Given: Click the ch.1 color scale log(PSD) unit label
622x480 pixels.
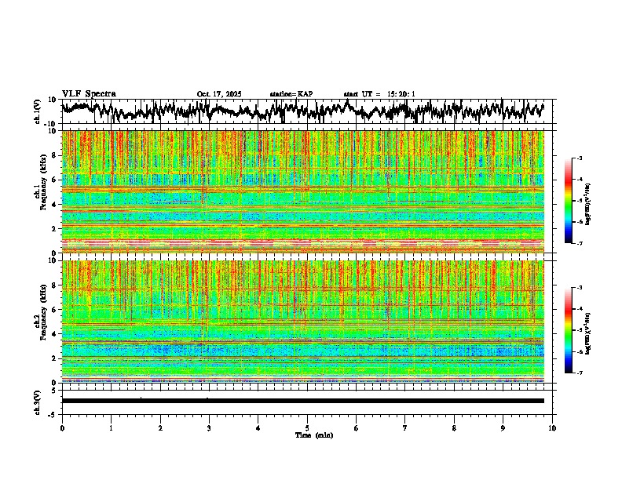Looking at the screenshot, I should click(x=588, y=204).
